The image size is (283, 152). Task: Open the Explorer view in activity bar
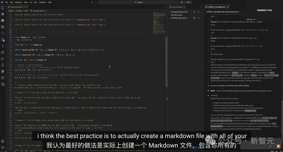pyautogui.click(x=3, y=8)
